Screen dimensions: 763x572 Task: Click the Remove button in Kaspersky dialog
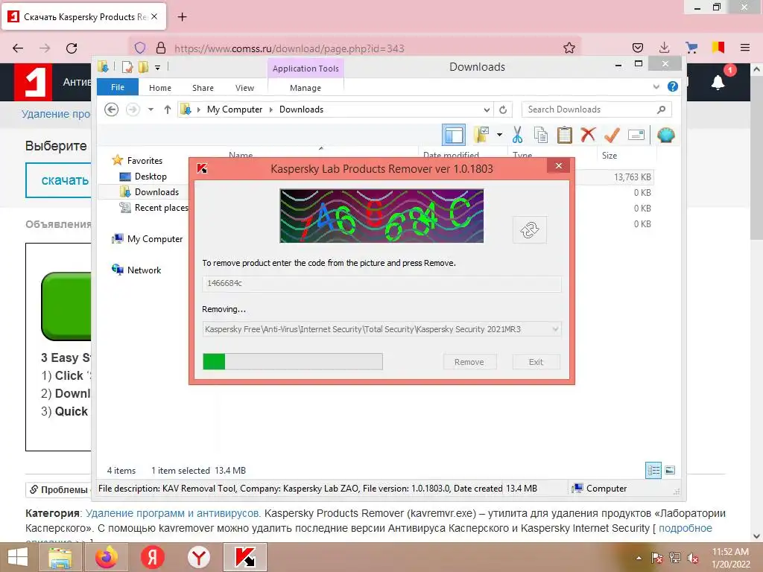pos(469,362)
